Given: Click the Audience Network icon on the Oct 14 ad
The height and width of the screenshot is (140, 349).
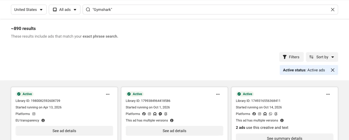Looking at the screenshot, I should pyautogui.click(x=265, y=114).
